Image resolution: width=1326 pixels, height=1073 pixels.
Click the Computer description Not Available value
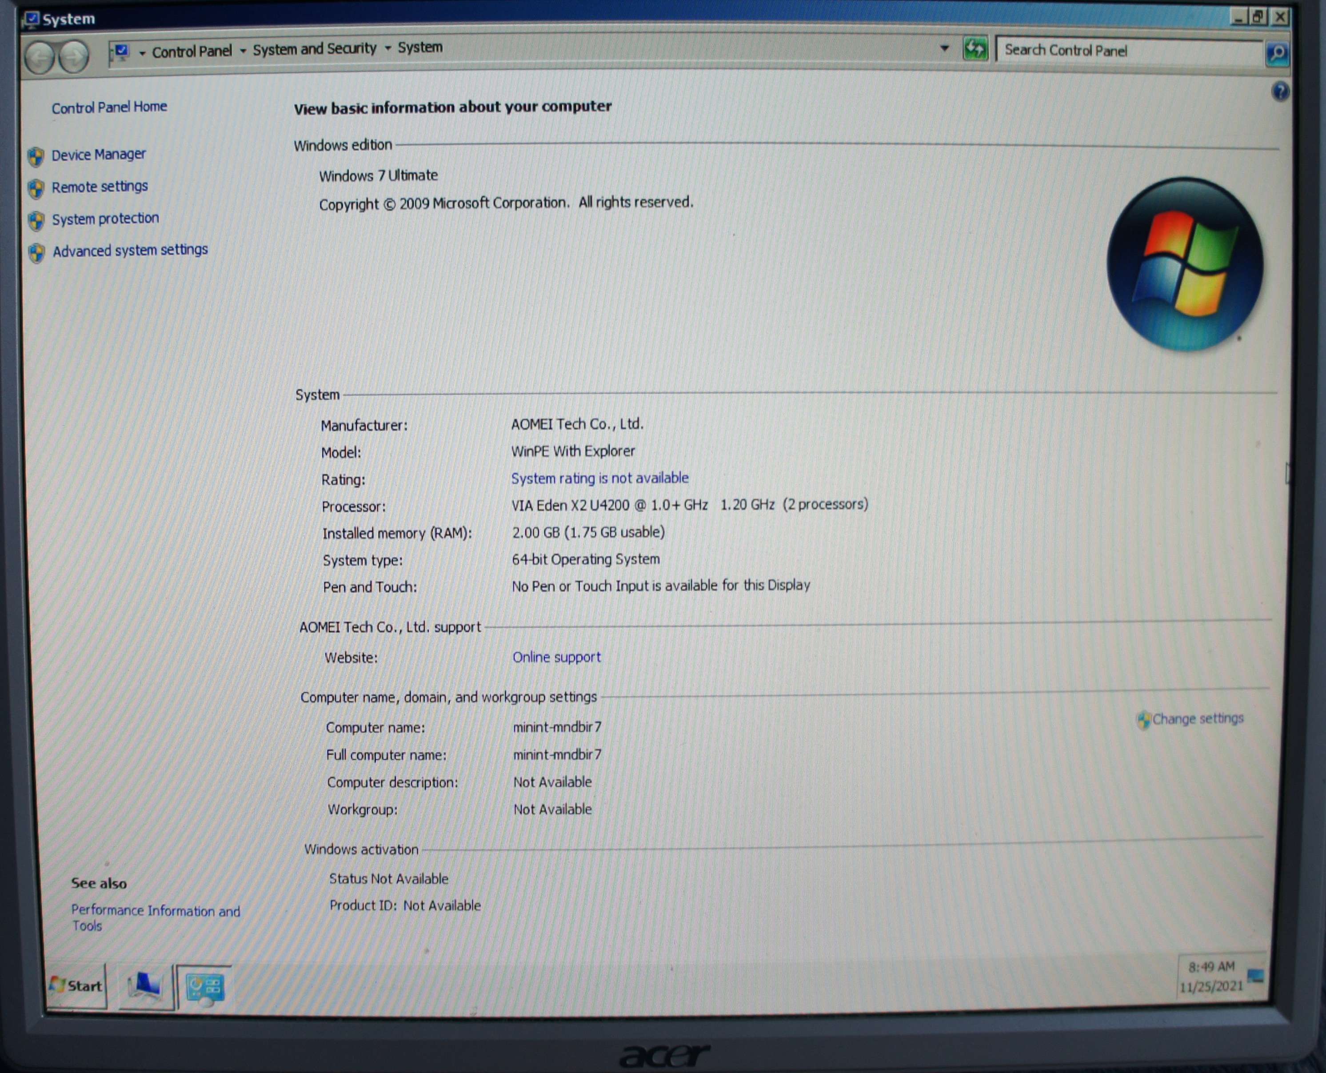552,782
